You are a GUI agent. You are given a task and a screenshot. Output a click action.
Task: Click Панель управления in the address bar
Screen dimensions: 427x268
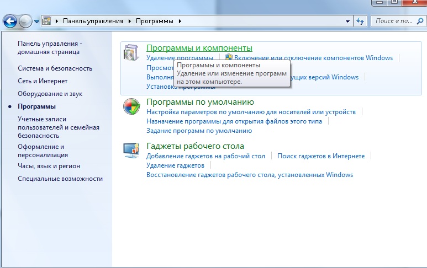pos(93,21)
